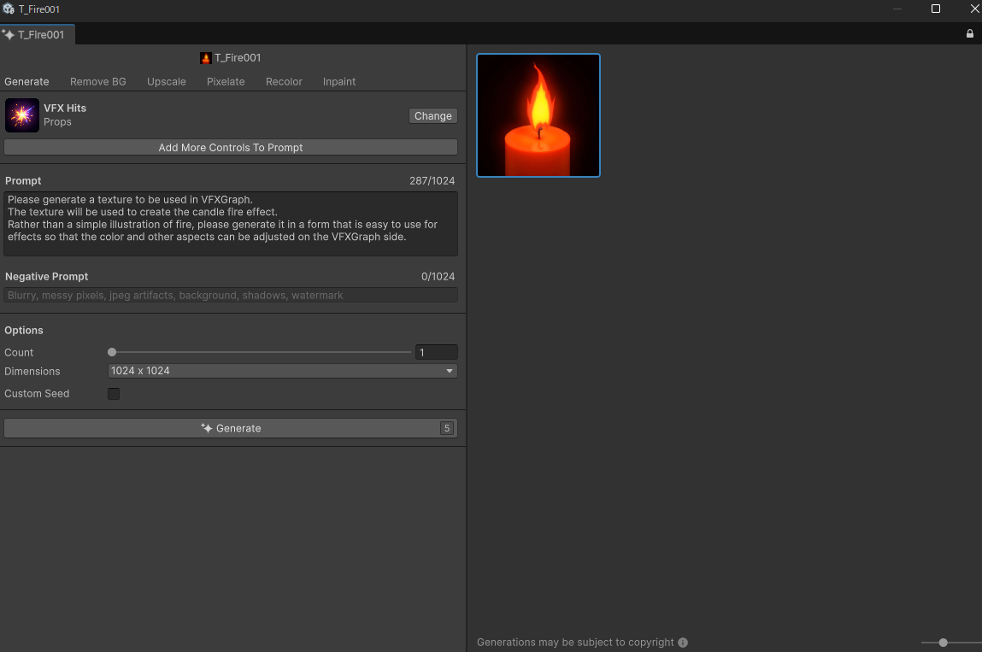The width and height of the screenshot is (982, 652).
Task: Click the Options section heading
Action: [24, 330]
